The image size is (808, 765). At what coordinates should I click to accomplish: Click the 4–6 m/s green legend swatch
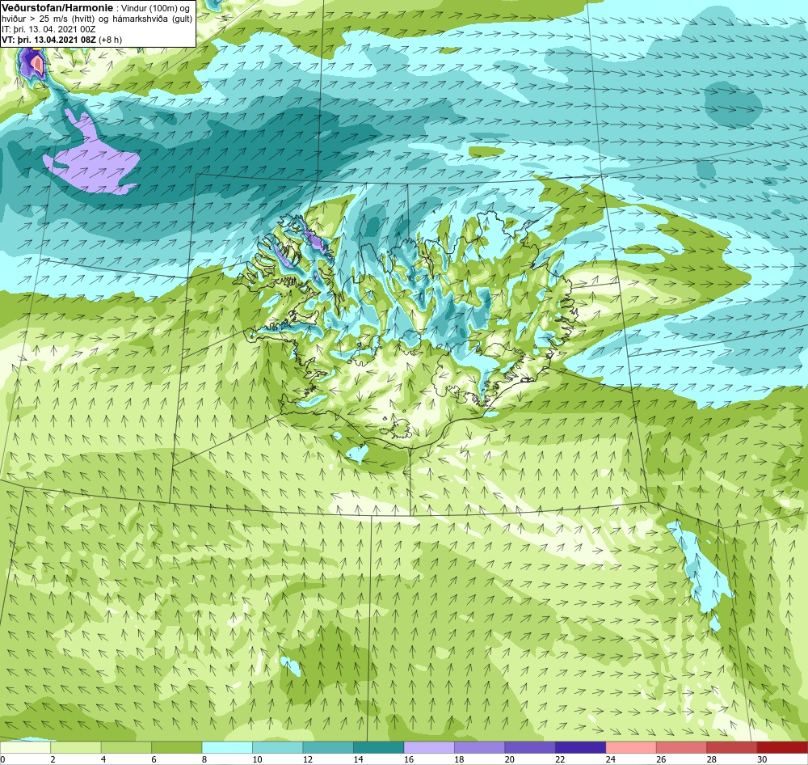126,747
